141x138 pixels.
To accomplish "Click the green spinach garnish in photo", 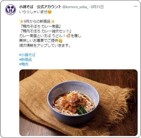I will pos(82,110).
